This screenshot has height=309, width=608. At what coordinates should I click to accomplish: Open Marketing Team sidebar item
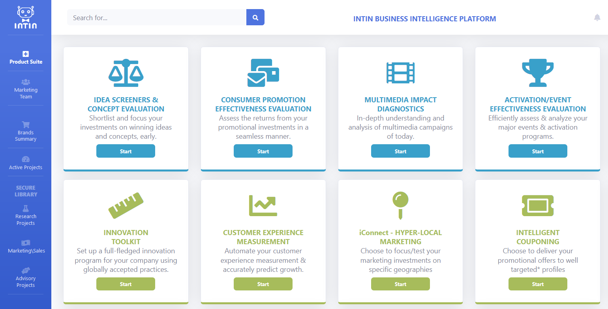[x=26, y=89]
